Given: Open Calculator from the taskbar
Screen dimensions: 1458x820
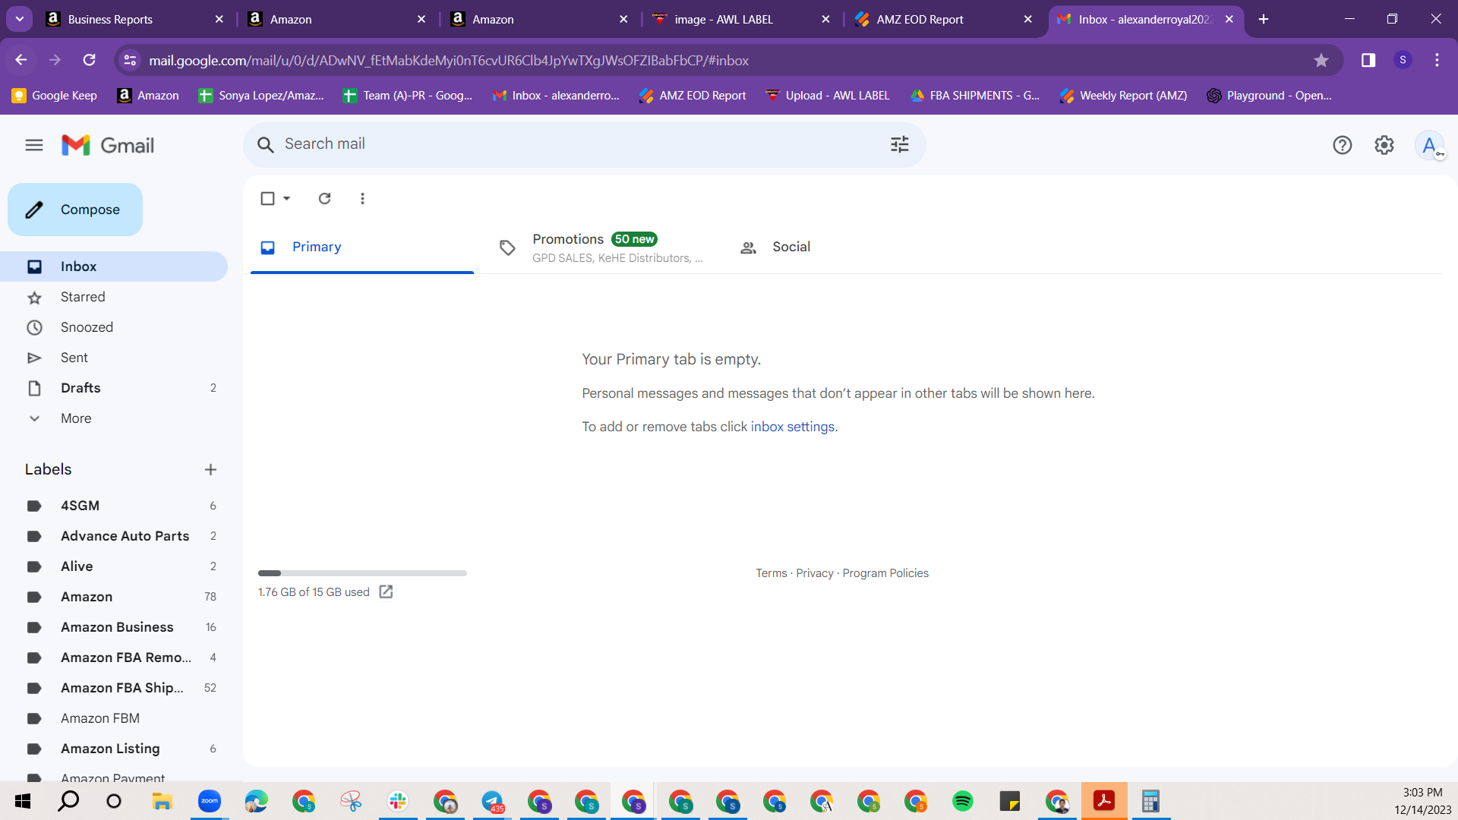Looking at the screenshot, I should [1151, 801].
